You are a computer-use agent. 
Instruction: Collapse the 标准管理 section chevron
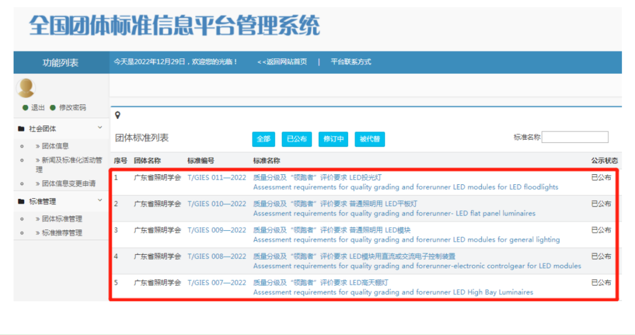[99, 200]
